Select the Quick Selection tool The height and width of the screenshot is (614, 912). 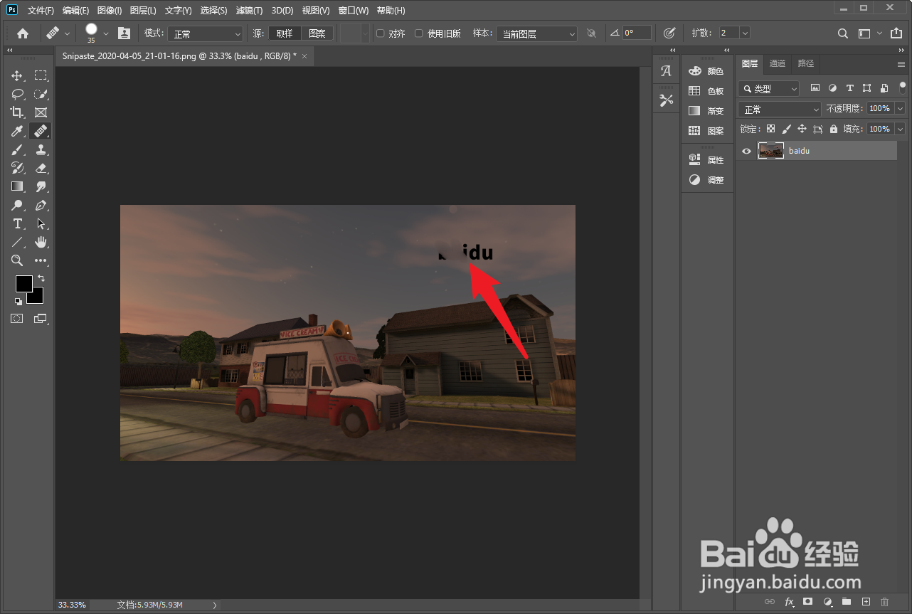pyautogui.click(x=41, y=94)
